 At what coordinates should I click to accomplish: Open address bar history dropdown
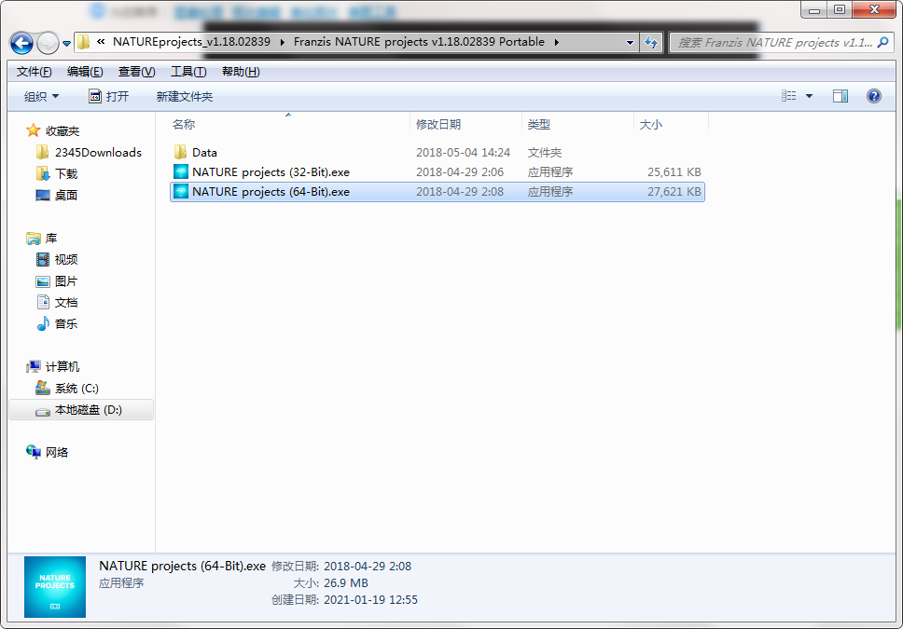[x=630, y=42]
